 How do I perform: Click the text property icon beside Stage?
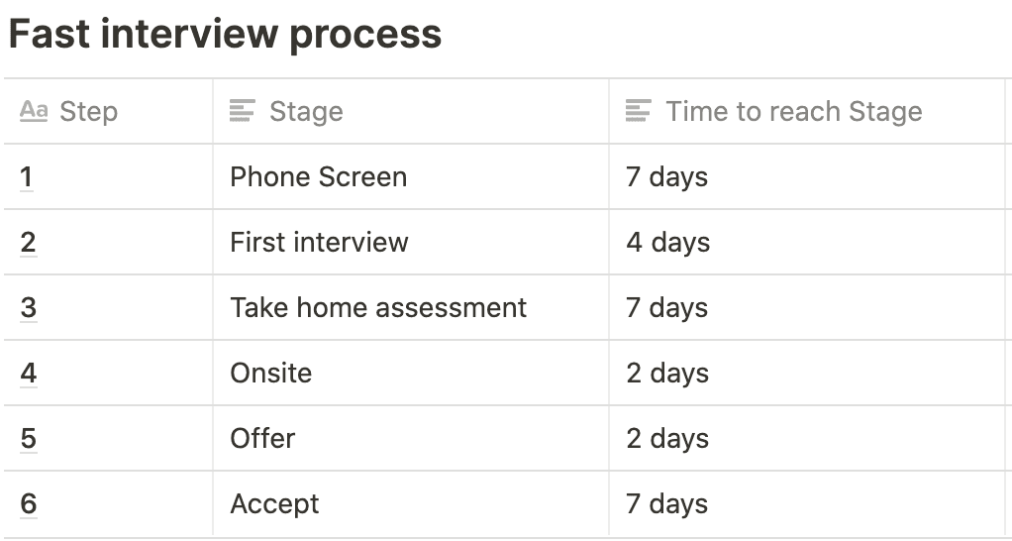(x=242, y=111)
